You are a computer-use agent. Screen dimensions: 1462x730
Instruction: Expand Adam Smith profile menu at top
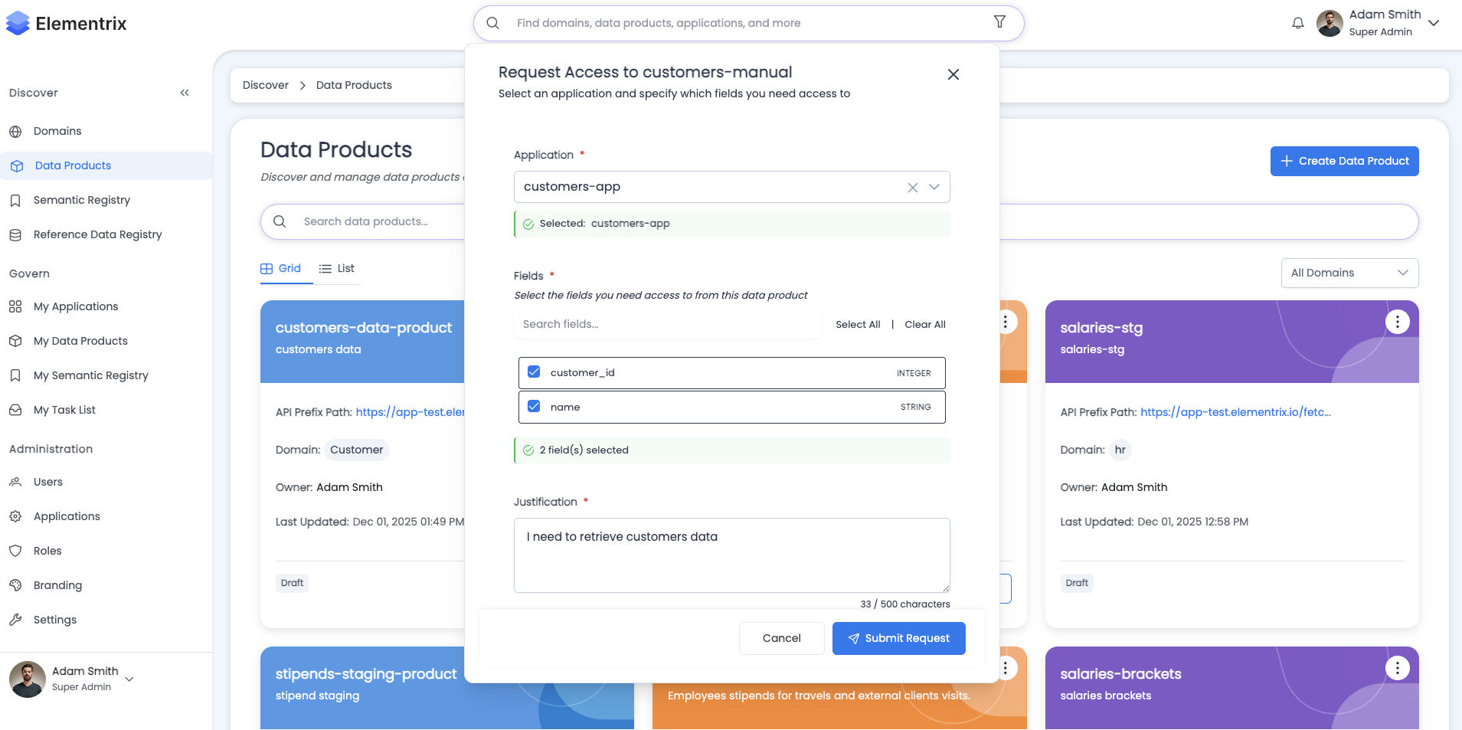coord(1434,23)
